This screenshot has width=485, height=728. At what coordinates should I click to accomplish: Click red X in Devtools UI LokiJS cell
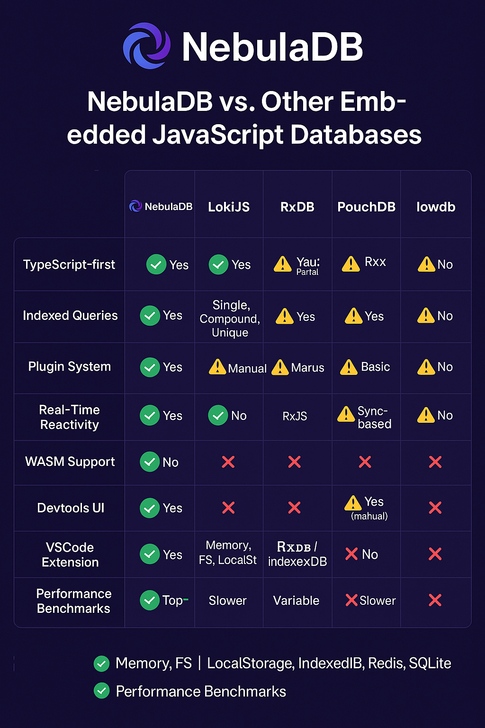click(x=228, y=508)
